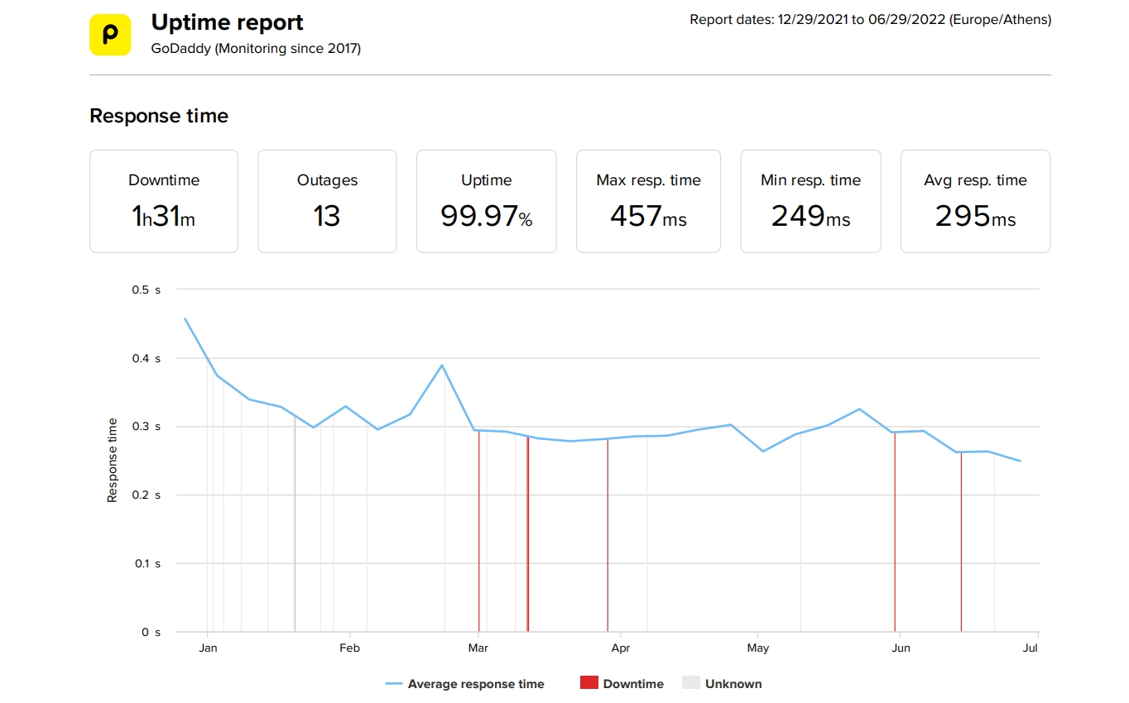1129x703 pixels.
Task: Click the late-February response time peak
Action: (x=442, y=365)
